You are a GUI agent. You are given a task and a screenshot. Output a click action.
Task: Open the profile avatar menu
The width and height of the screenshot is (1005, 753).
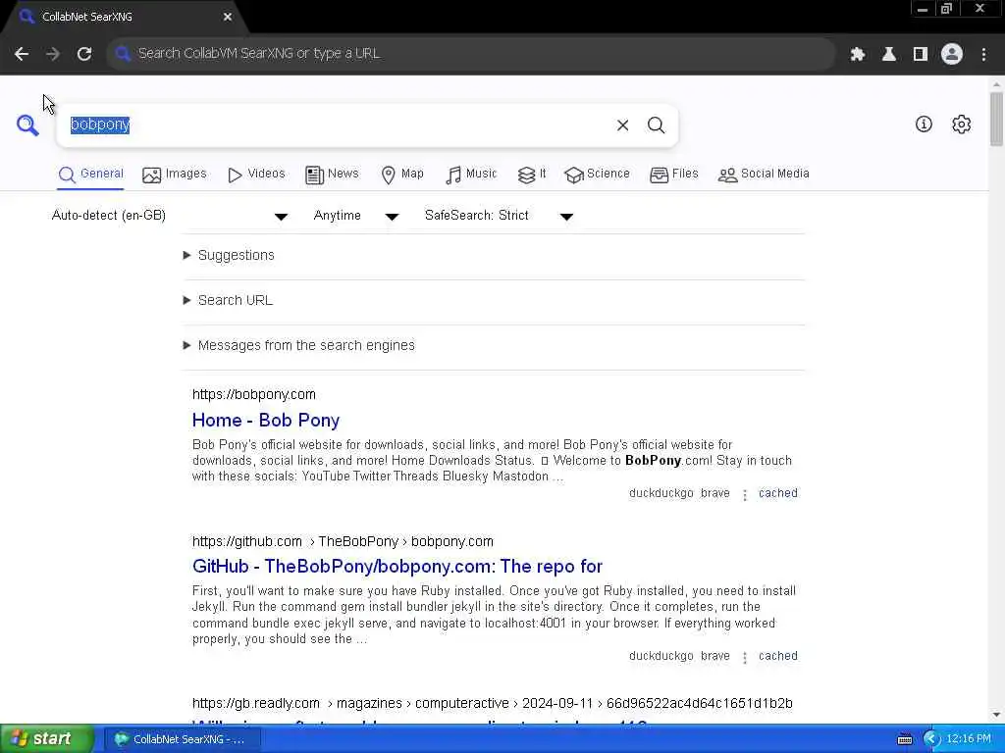point(952,54)
